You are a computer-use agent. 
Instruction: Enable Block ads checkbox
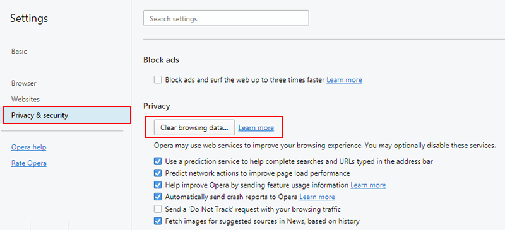coord(158,79)
